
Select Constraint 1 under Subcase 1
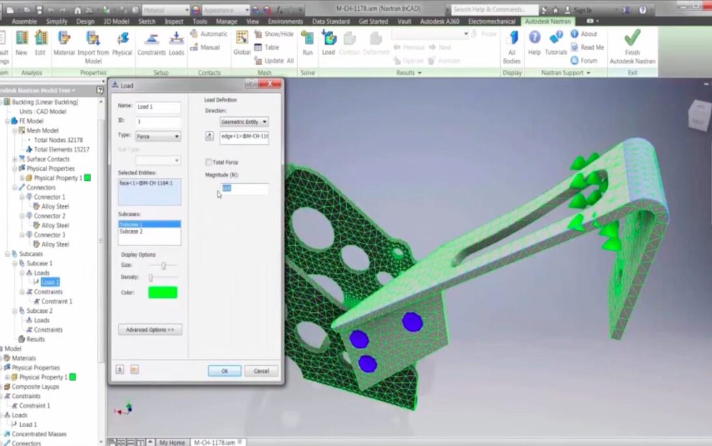click(x=56, y=301)
